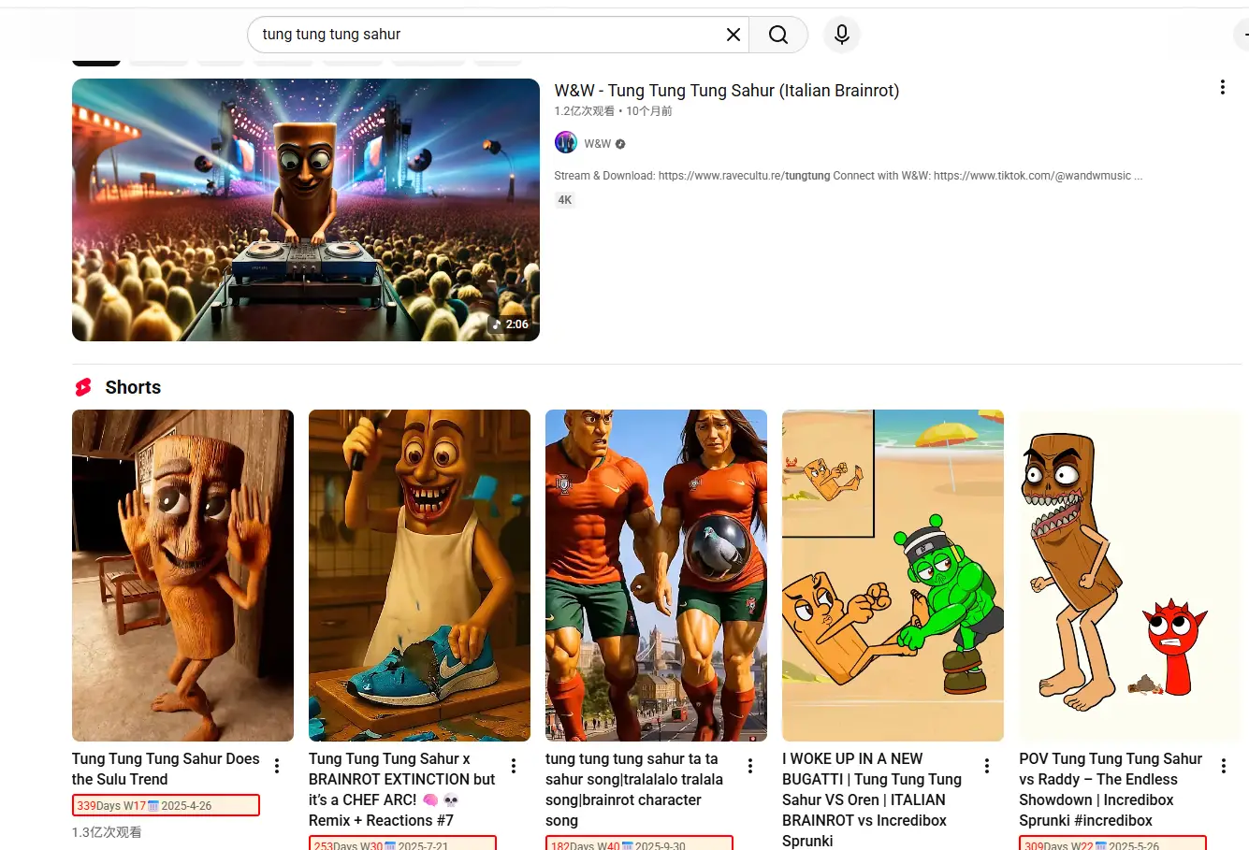Clear the search query with the X icon
The height and width of the screenshot is (850, 1249).
tap(733, 35)
